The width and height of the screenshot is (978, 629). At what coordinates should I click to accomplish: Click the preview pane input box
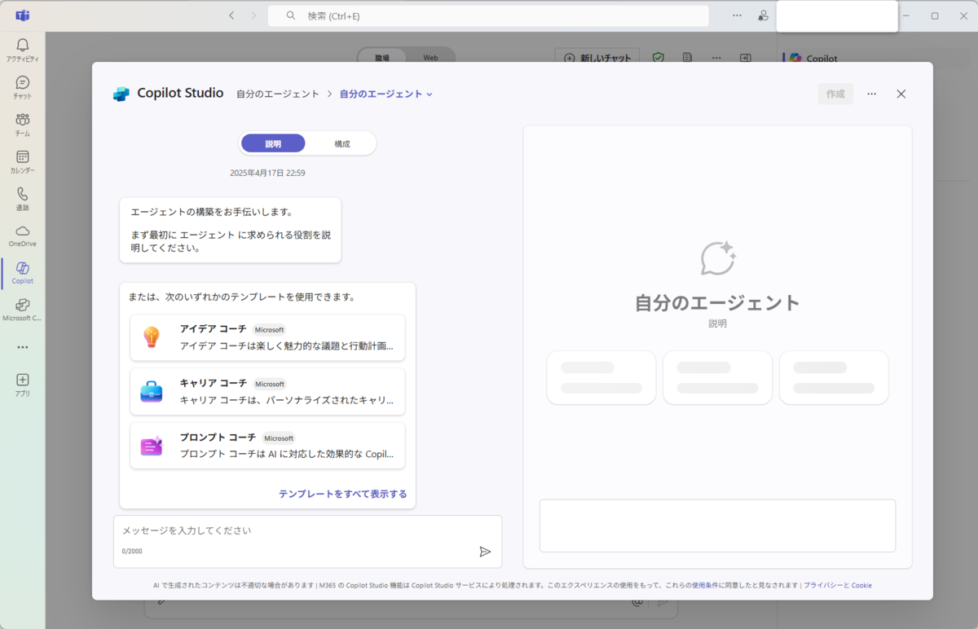coord(717,526)
